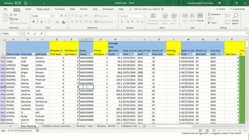
Task: Open Clear eraser menu
Action: [212, 23]
